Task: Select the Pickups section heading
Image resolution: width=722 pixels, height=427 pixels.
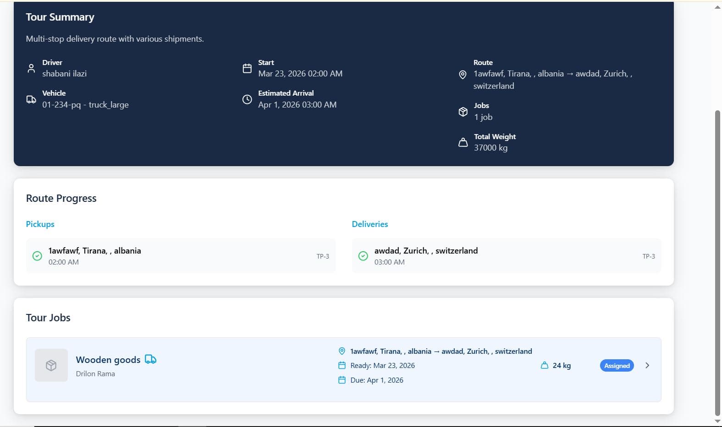Action: pos(40,224)
